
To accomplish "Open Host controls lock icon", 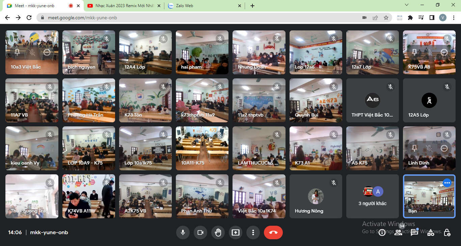I will point(447,232).
